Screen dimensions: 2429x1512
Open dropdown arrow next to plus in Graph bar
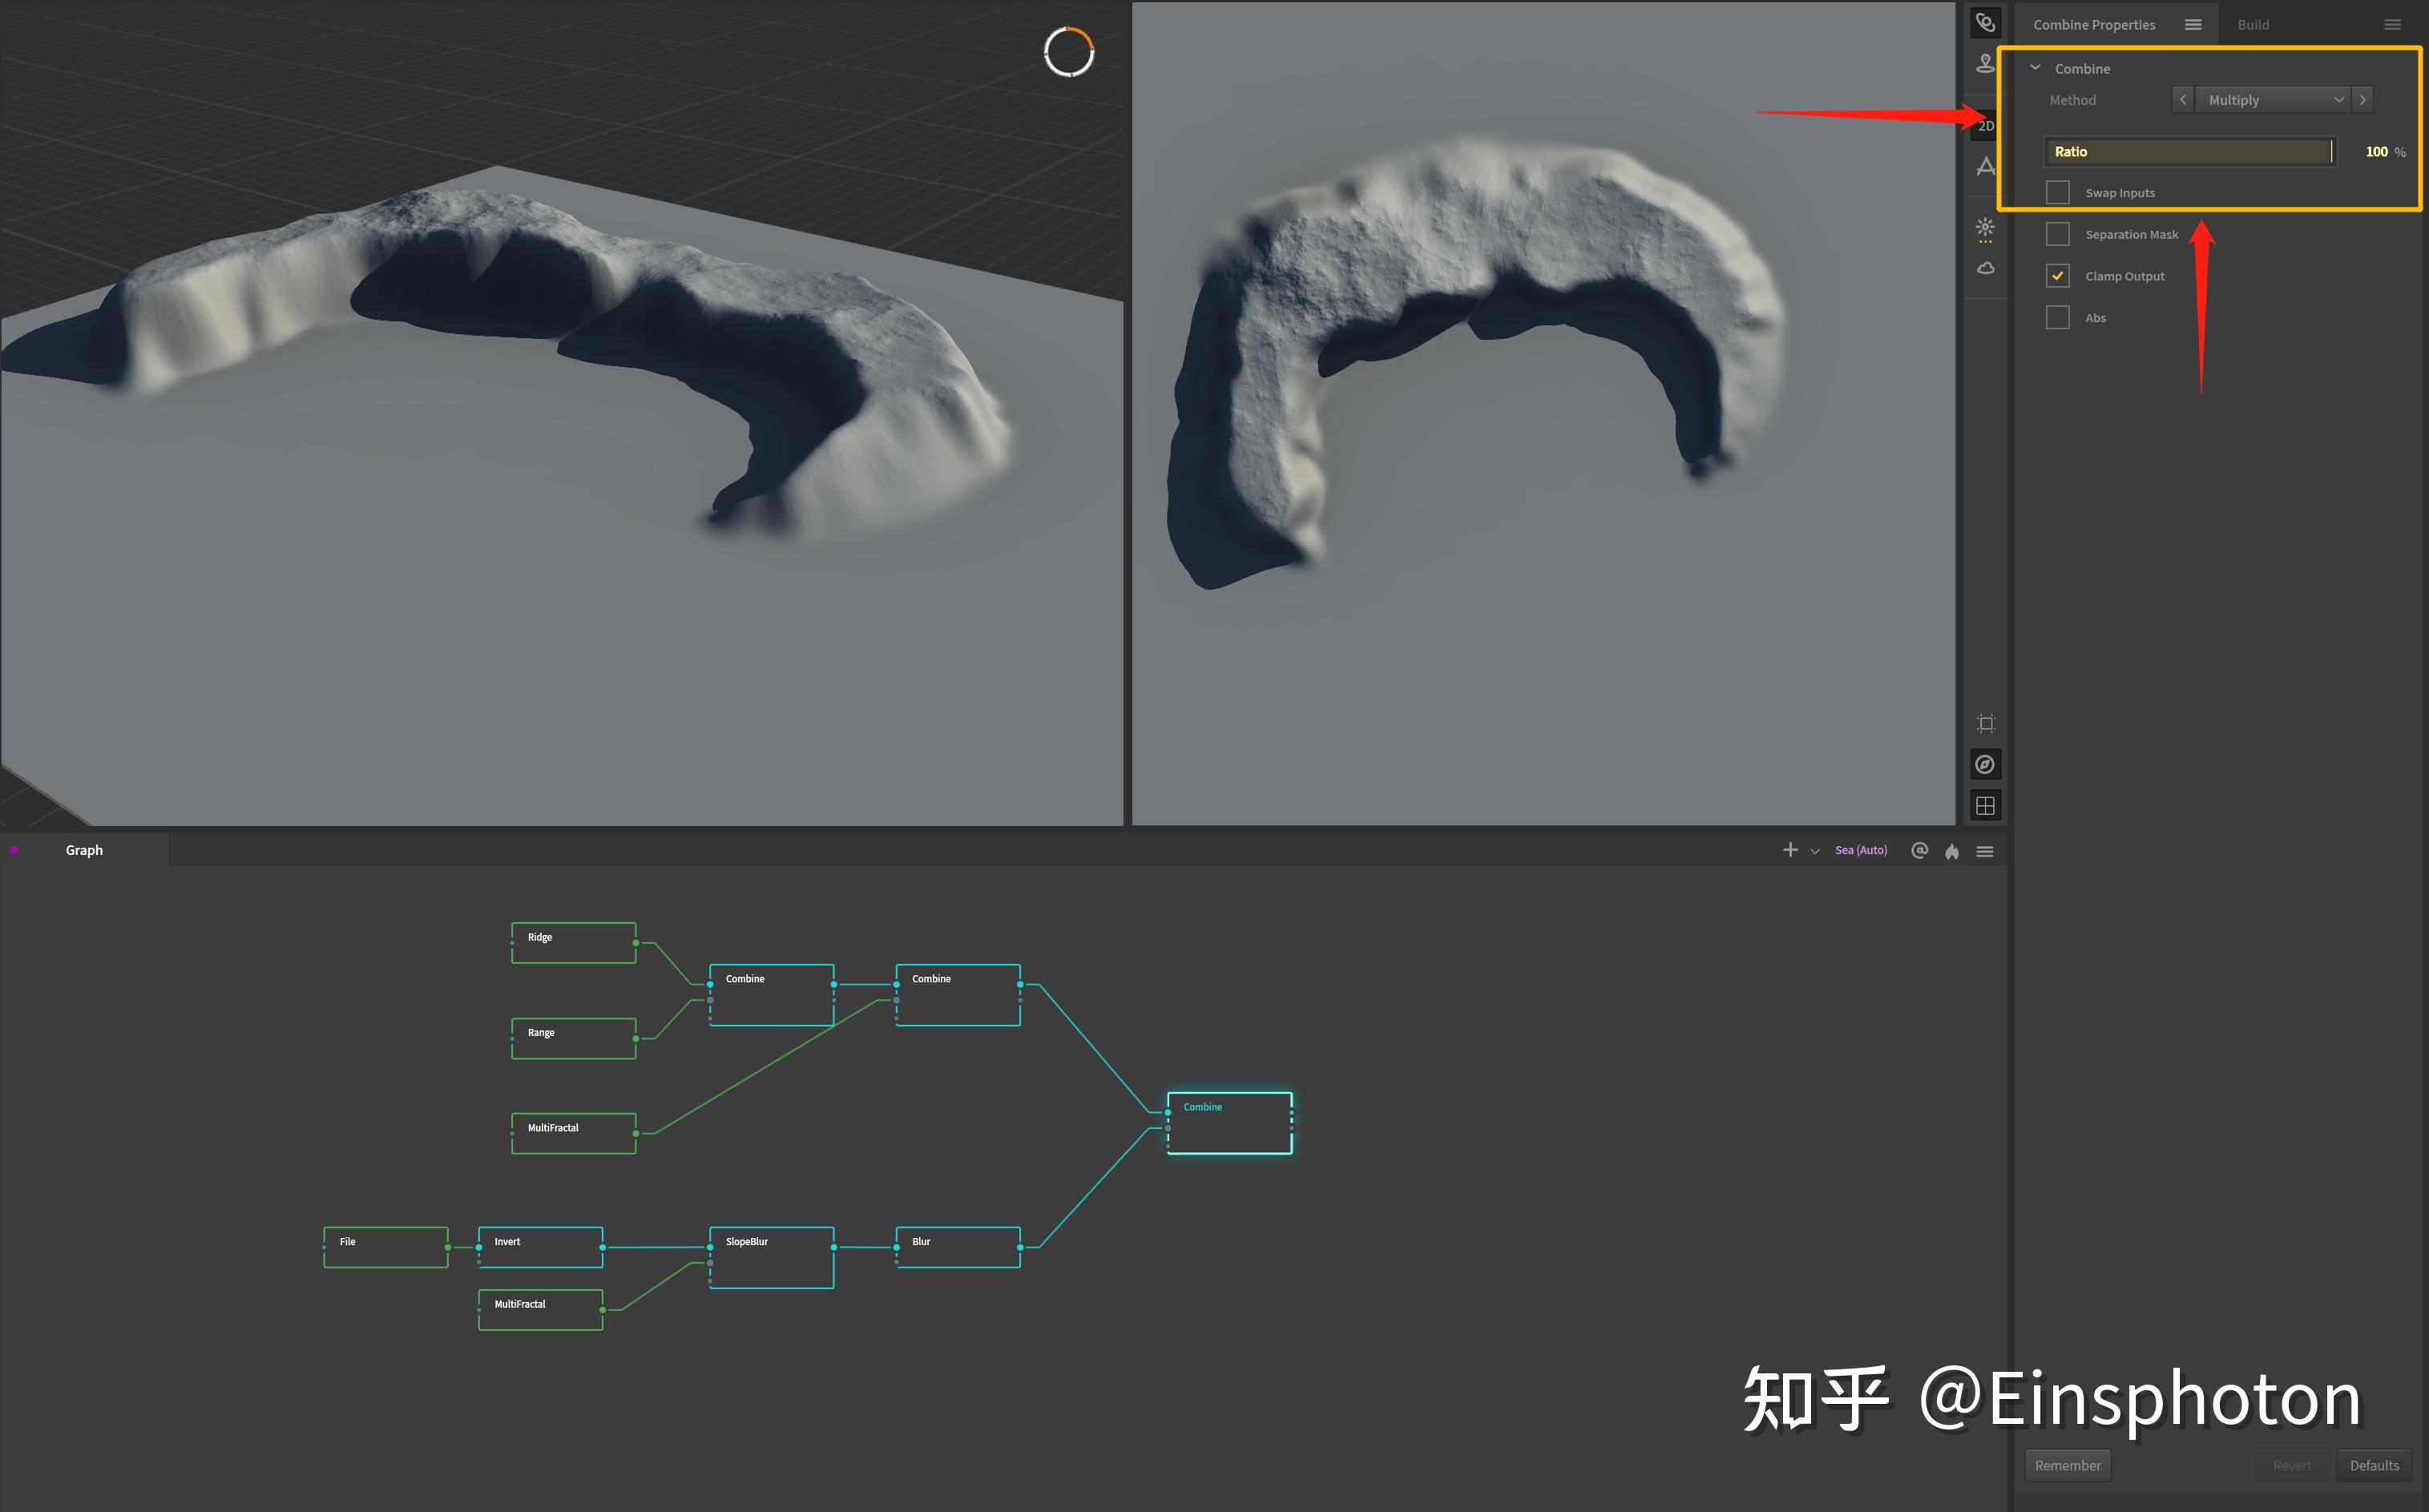(1814, 852)
